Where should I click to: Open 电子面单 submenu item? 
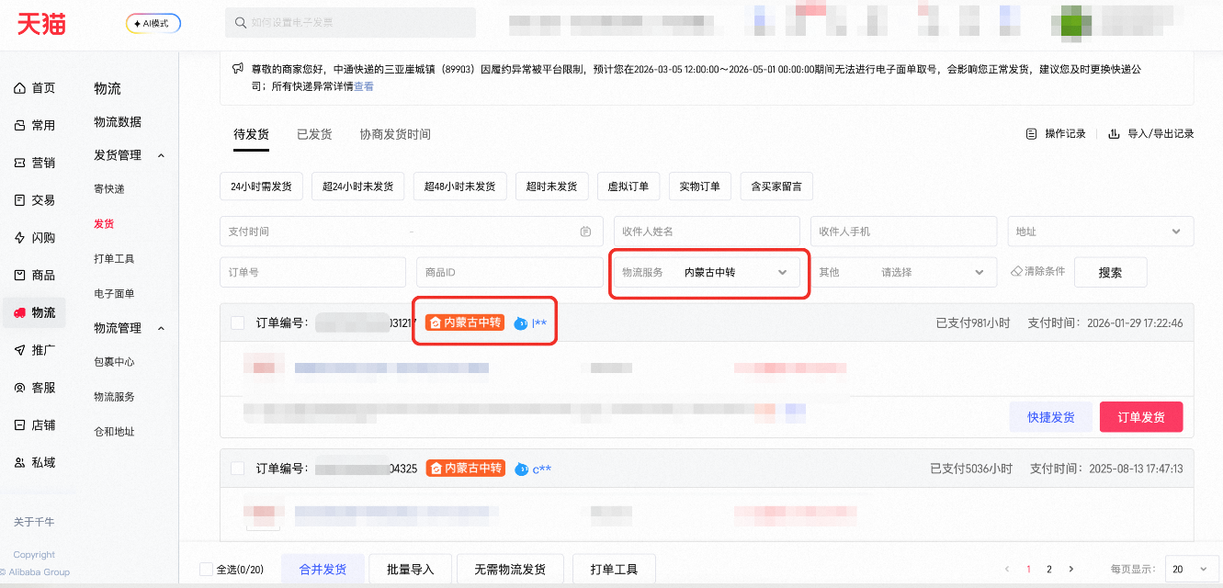coord(114,294)
